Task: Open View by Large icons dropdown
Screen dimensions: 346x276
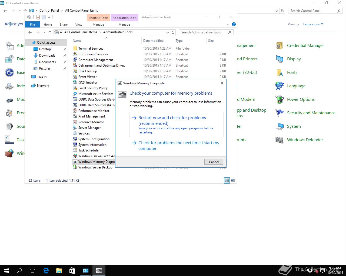Action: coord(313,24)
